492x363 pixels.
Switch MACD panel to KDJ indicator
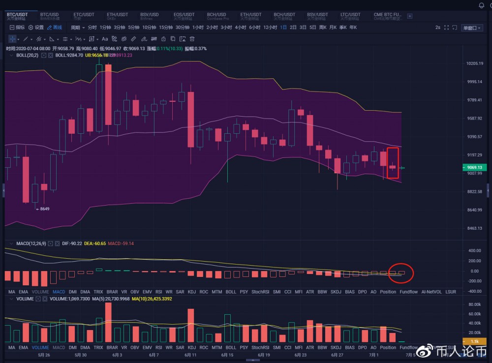click(192, 292)
